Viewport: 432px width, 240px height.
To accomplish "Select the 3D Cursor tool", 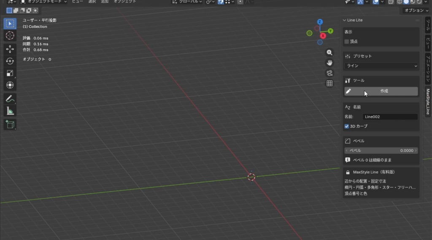I will 10,35.
